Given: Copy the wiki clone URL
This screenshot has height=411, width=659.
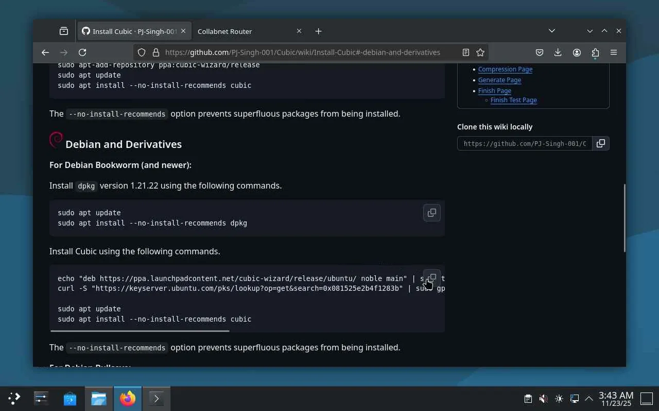Looking at the screenshot, I should (601, 143).
